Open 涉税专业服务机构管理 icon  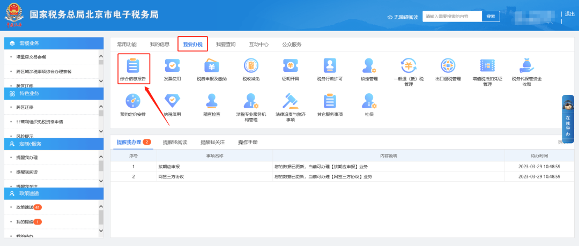coord(251,101)
